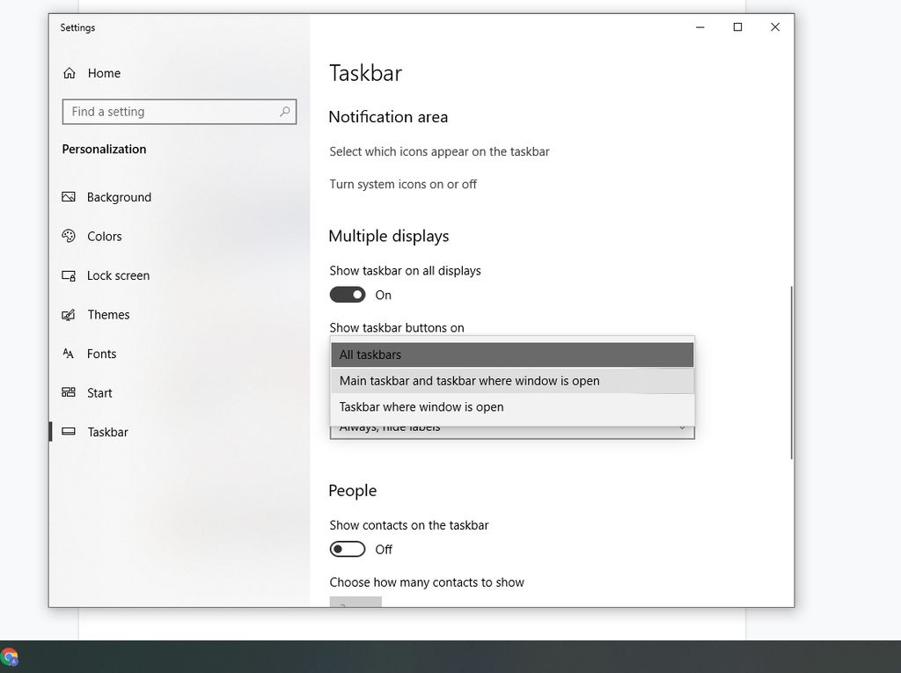Screen dimensions: 901x673
Task: Click the Colors palette icon
Action: [69, 236]
